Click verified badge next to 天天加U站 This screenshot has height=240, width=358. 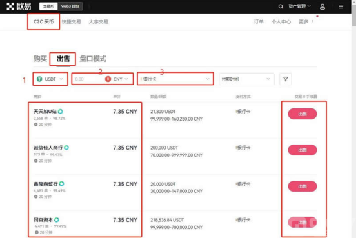pos(60,112)
